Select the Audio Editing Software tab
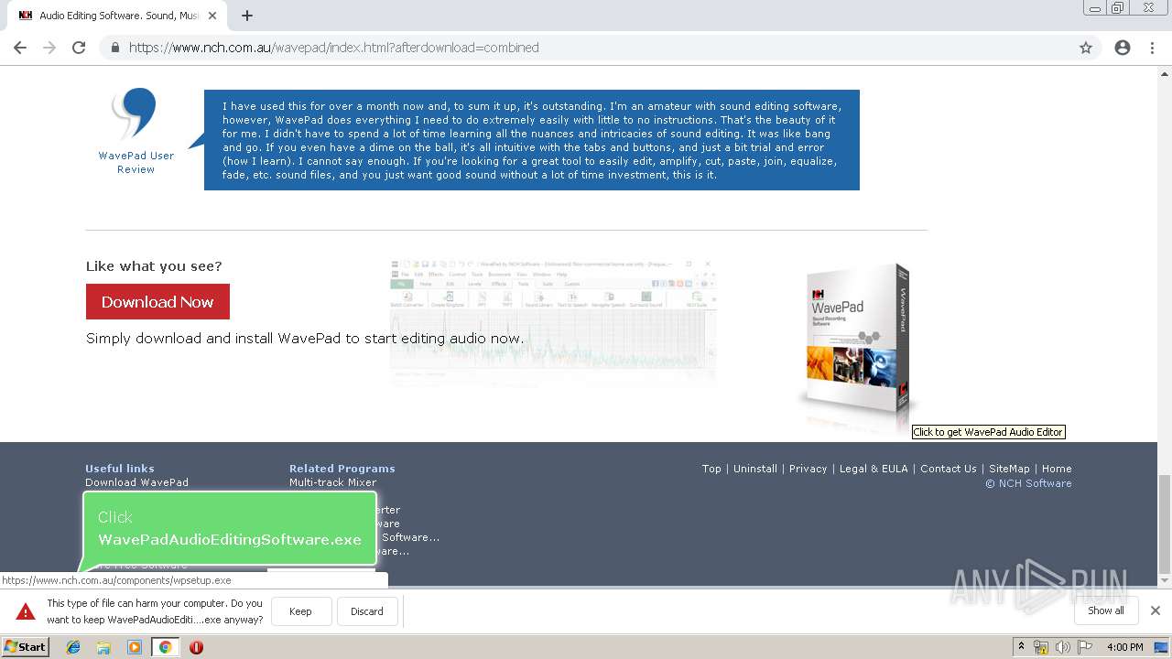The image size is (1172, 659). pyautogui.click(x=117, y=16)
